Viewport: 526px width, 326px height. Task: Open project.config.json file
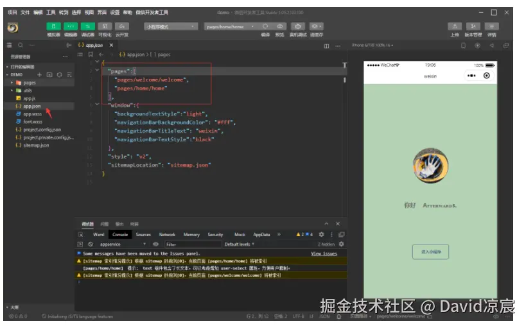pos(42,130)
